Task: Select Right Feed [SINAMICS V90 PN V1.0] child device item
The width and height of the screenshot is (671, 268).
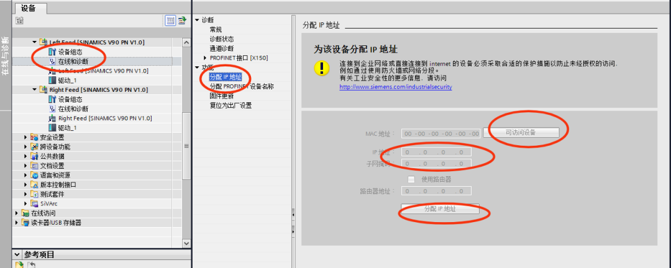Action: tap(105, 118)
